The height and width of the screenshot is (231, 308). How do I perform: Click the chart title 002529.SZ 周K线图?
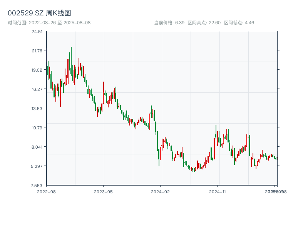click(39, 13)
